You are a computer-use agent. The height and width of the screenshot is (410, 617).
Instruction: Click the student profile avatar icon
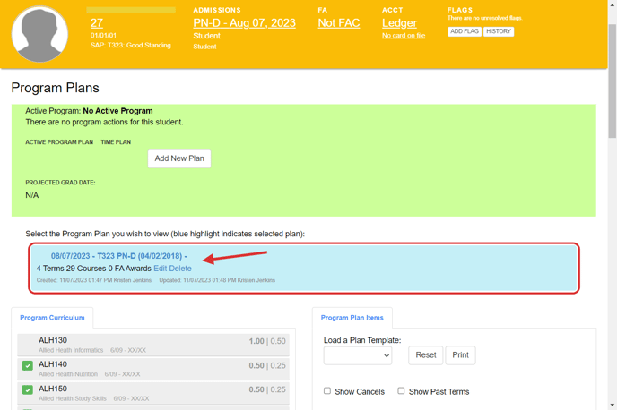pos(39,34)
